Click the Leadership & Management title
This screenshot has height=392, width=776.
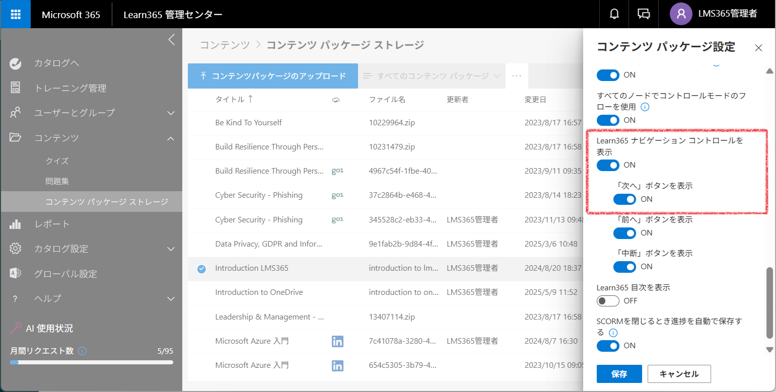[x=269, y=317]
